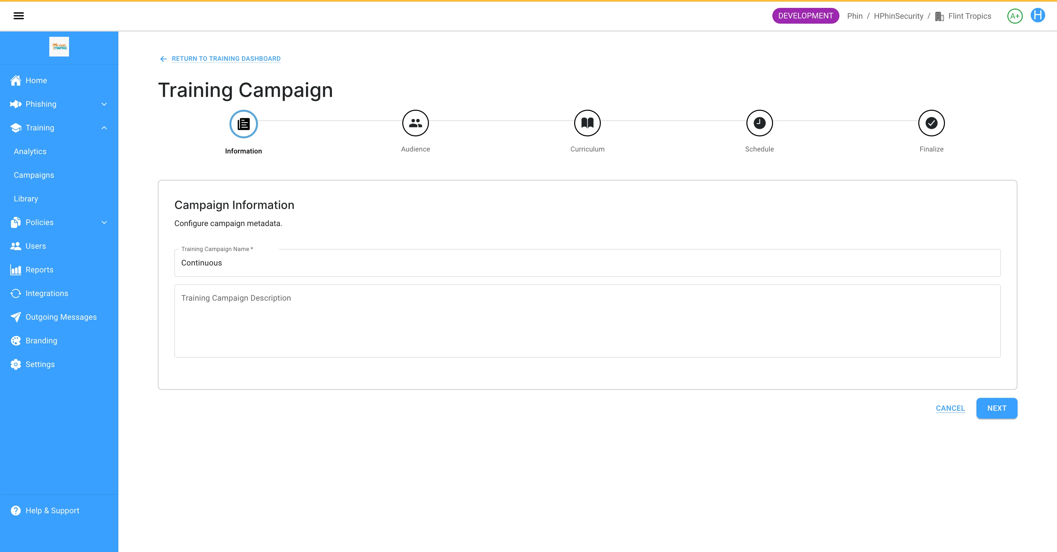Click the Schedule clock icon

click(x=759, y=123)
